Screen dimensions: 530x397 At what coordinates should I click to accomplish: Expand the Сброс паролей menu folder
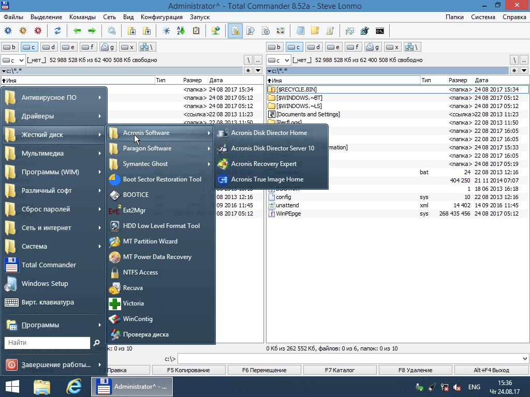(x=54, y=209)
